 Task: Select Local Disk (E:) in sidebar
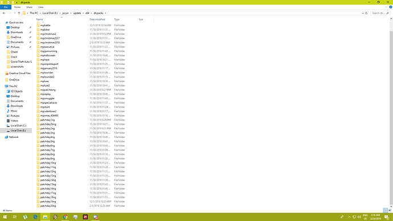[18, 130]
